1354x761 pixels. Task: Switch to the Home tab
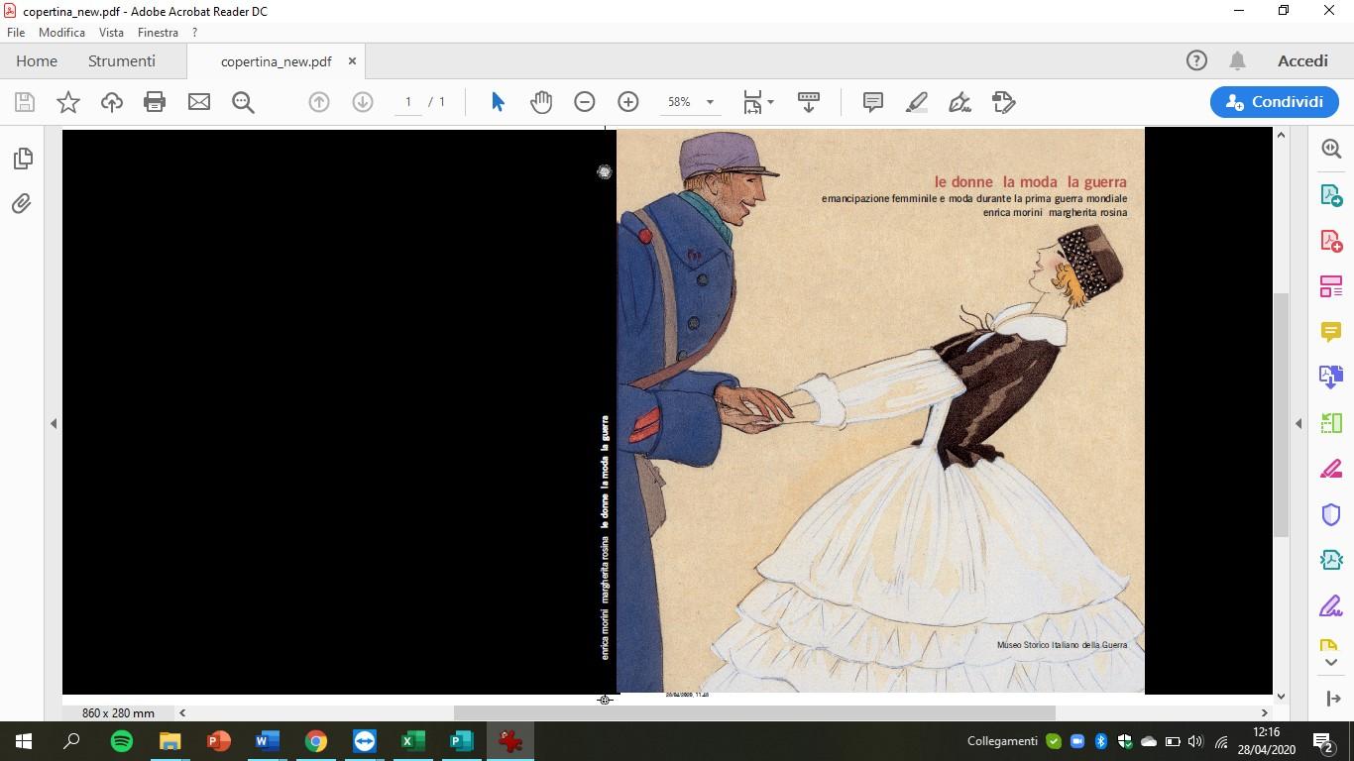pos(37,60)
